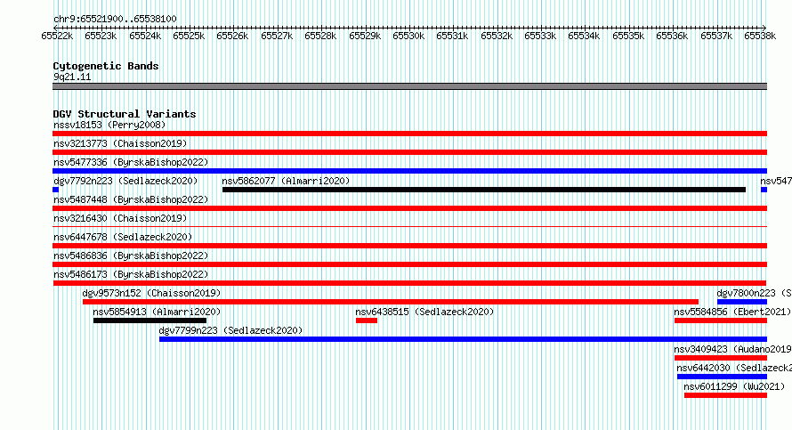Select the thin red line of nsv3216430
The width and height of the screenshot is (792, 430).
409,227
